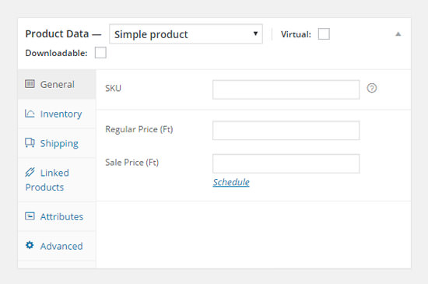Click the Regular Price (Ft) label
Viewport: 428px width, 284px height.
pos(139,129)
